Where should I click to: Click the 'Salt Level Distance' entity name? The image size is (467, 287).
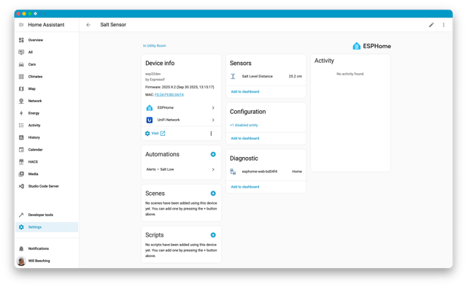pyautogui.click(x=258, y=76)
